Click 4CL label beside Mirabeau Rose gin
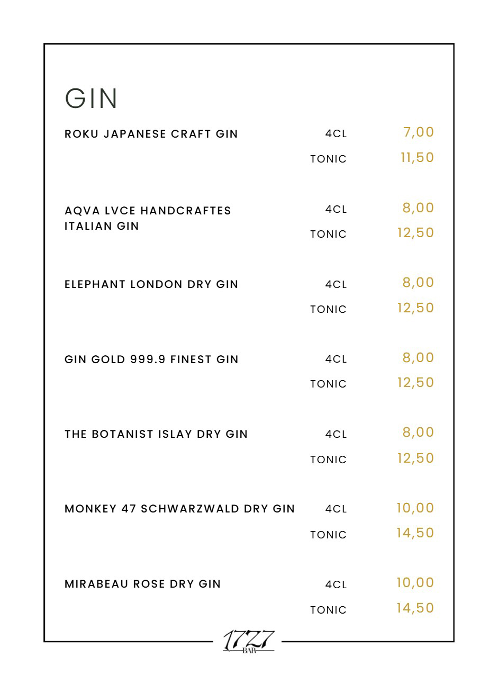 point(336,584)
